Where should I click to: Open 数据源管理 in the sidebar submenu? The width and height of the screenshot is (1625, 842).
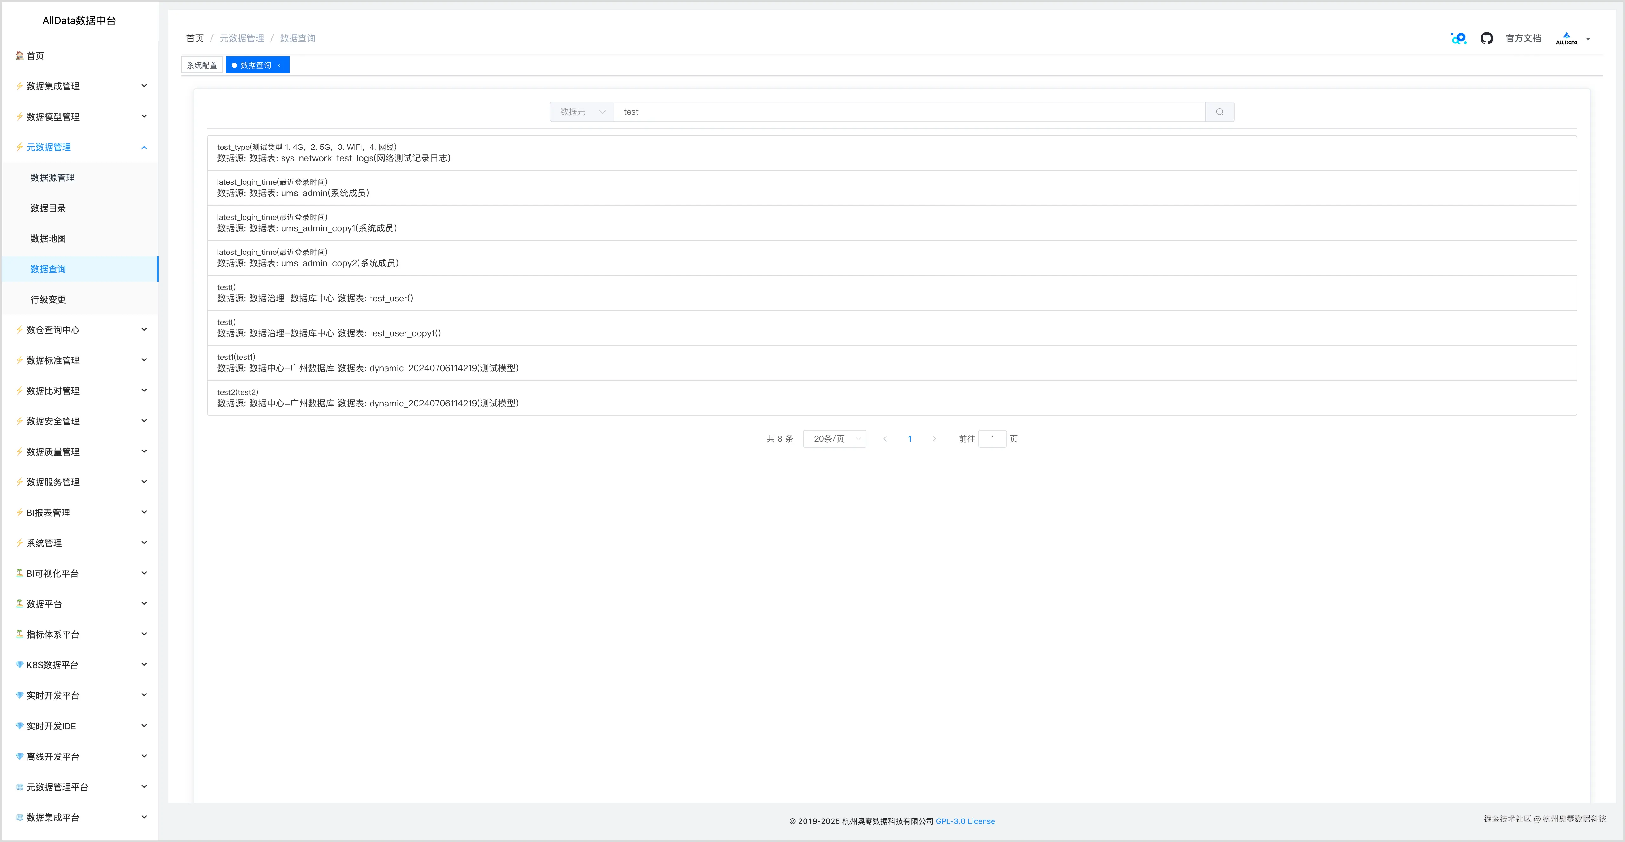(x=52, y=178)
